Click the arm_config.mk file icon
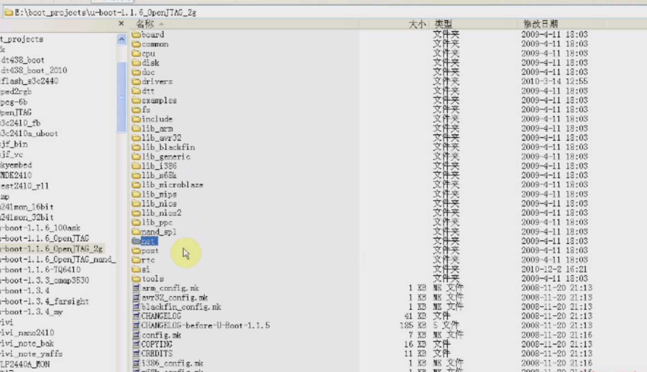647x372 pixels. (136, 288)
